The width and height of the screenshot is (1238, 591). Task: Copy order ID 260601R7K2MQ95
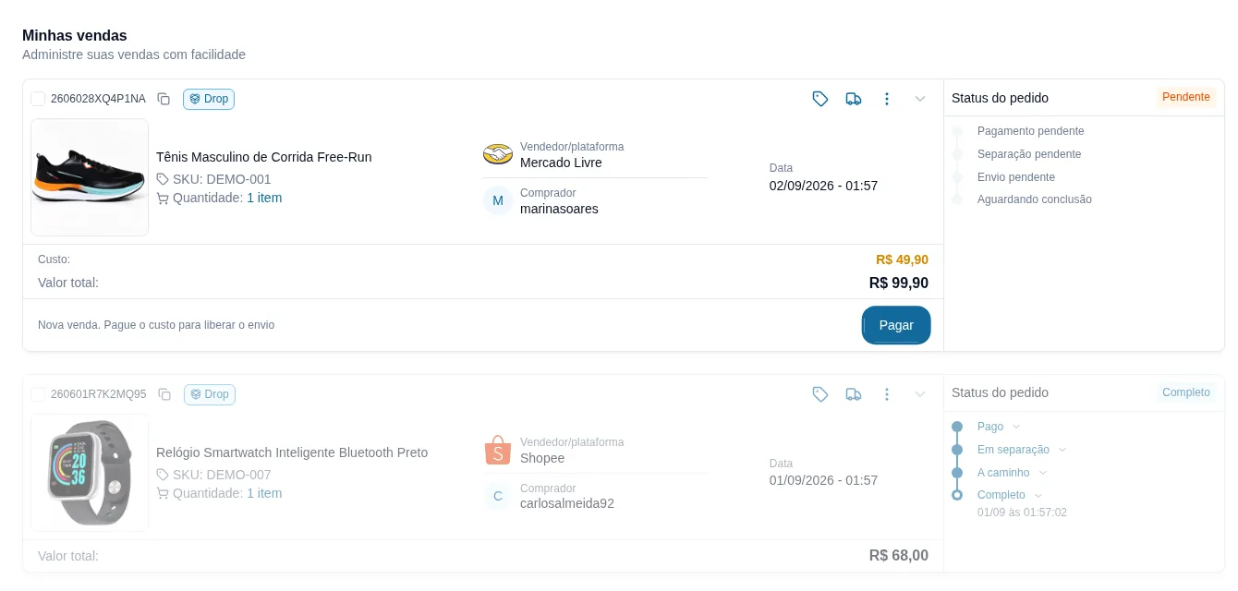[x=164, y=394]
